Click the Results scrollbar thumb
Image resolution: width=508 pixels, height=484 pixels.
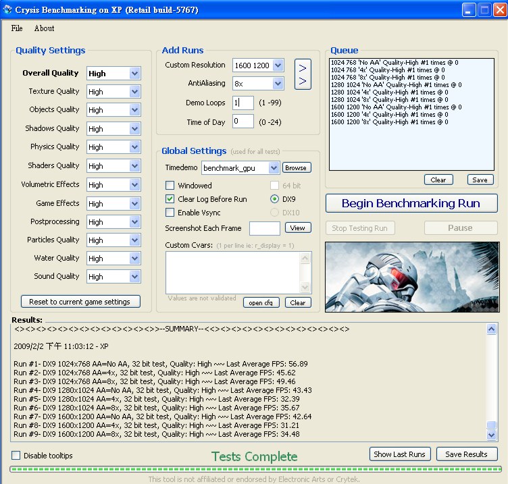point(492,425)
